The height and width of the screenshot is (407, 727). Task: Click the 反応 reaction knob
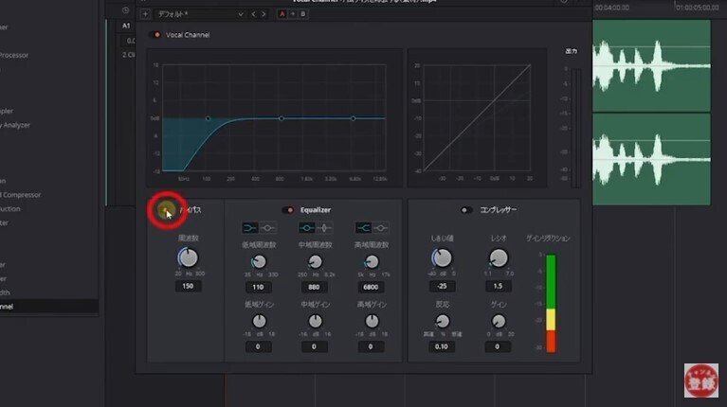[443, 321]
